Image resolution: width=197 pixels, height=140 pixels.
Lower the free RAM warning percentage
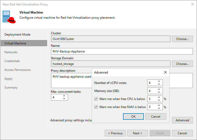(159, 108)
